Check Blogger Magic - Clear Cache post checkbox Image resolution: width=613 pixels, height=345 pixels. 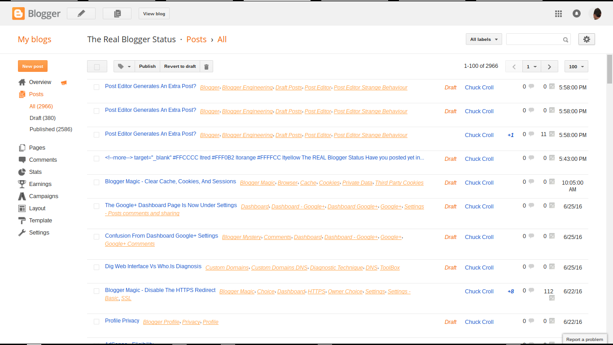click(x=96, y=182)
